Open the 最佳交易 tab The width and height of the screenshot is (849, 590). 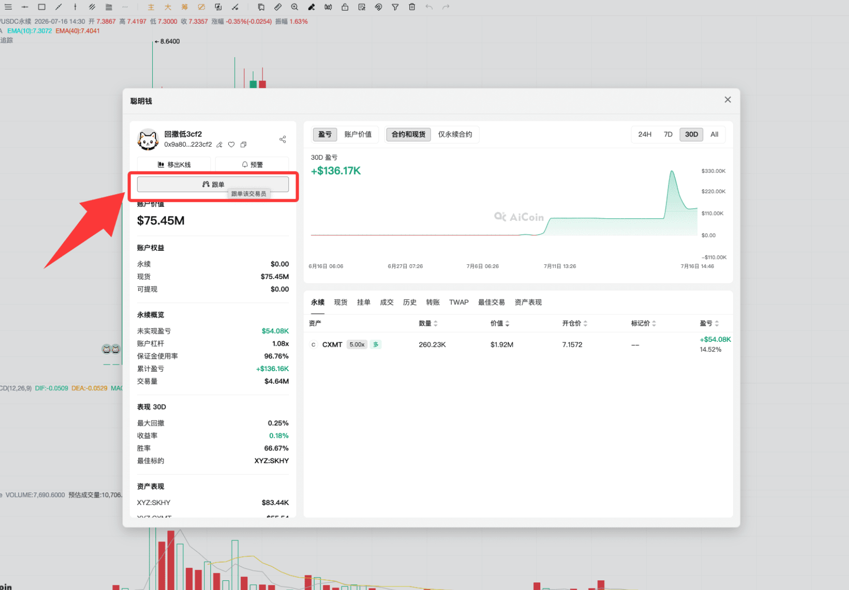tap(491, 302)
